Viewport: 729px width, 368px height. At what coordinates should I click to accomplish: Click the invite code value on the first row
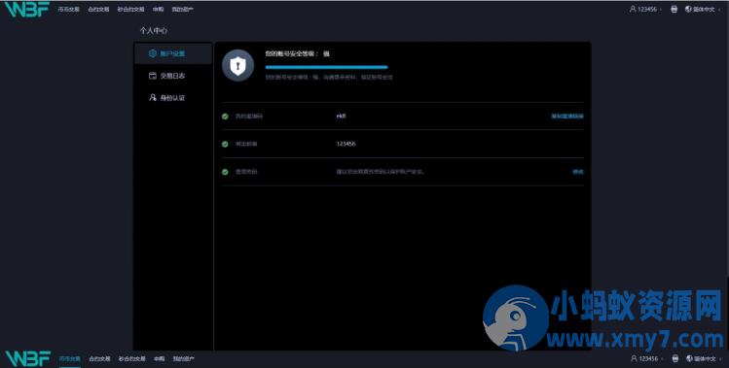tap(341, 116)
